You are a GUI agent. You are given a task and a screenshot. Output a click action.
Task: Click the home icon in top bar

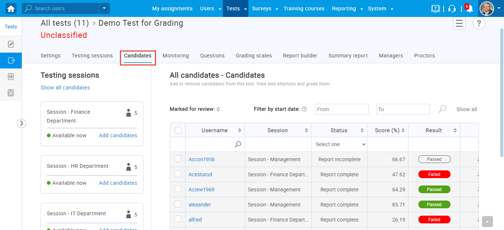click(x=11, y=8)
